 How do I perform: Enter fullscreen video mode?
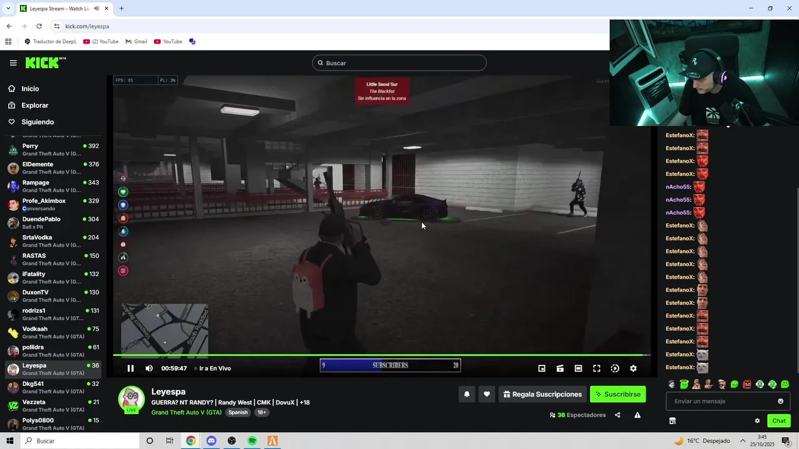(597, 369)
